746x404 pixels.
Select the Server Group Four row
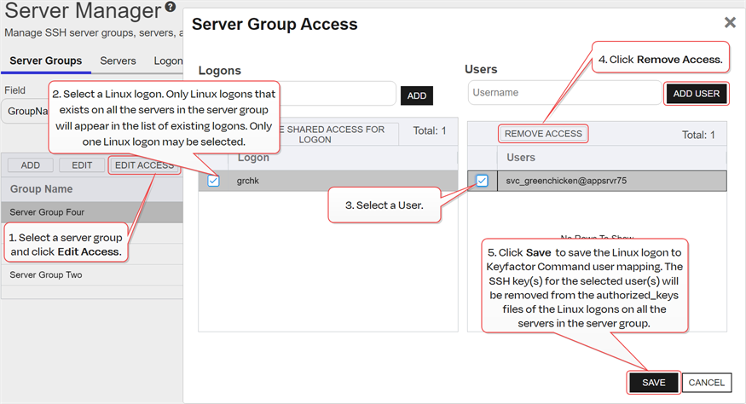pyautogui.click(x=47, y=212)
